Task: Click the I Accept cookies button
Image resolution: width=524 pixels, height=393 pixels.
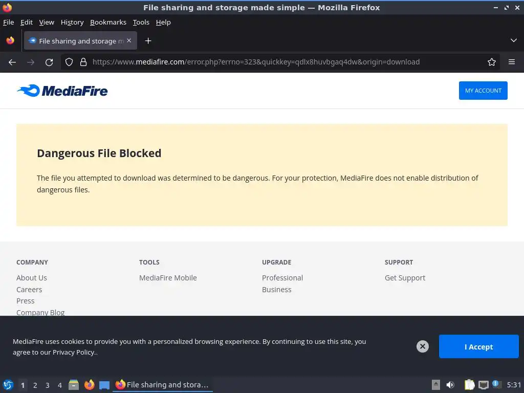Action: click(478, 346)
